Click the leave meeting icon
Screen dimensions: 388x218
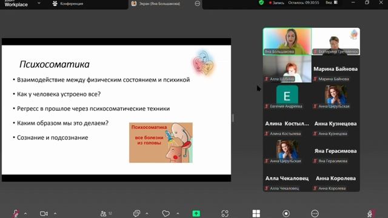click(x=370, y=213)
